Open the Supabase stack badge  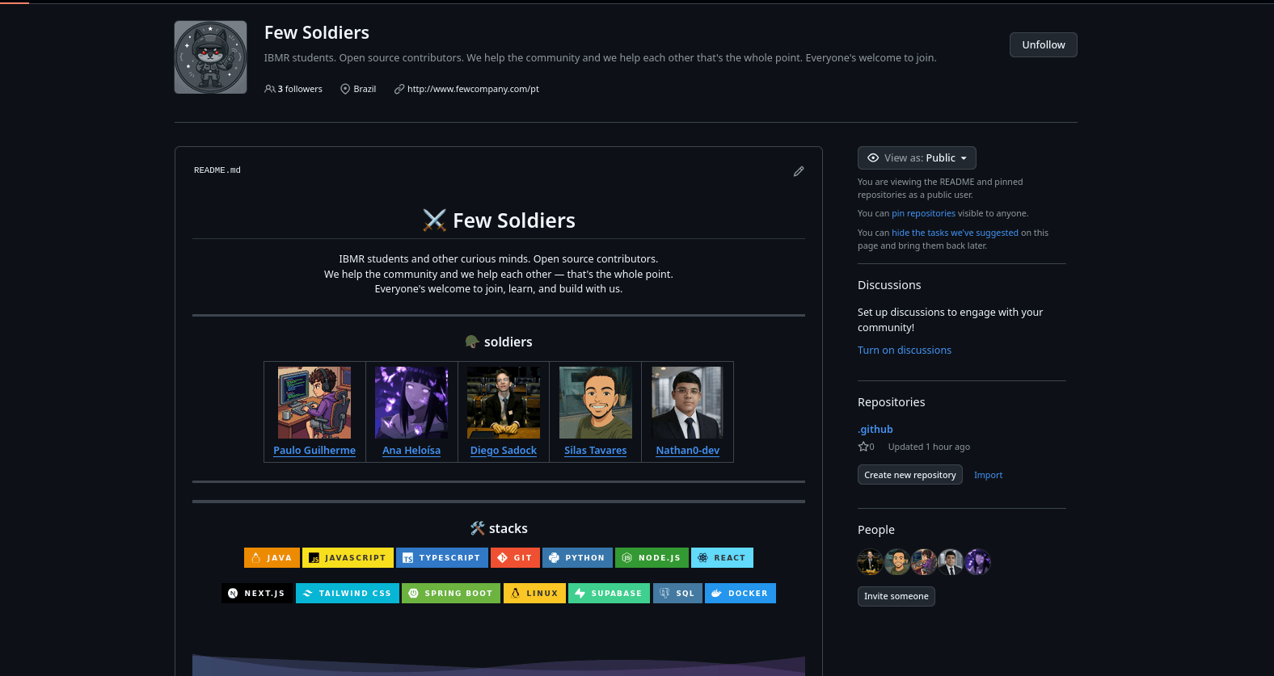(609, 593)
